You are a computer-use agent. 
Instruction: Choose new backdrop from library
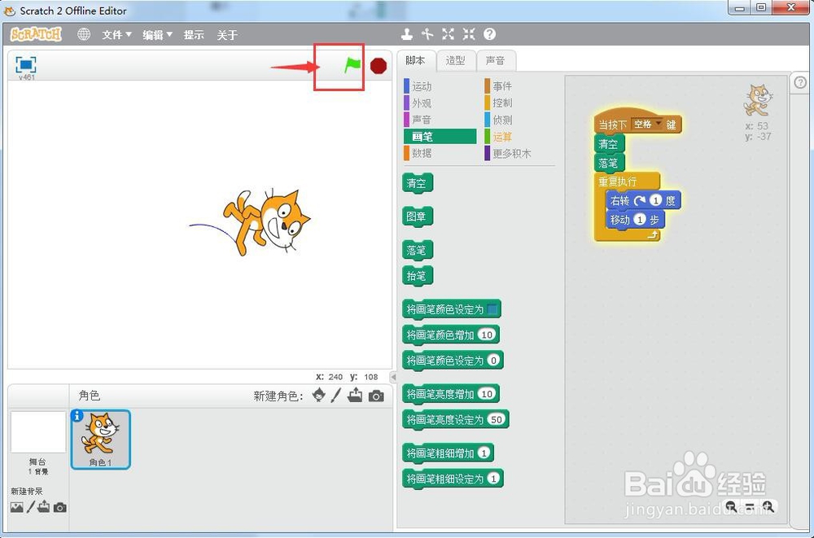click(16, 507)
